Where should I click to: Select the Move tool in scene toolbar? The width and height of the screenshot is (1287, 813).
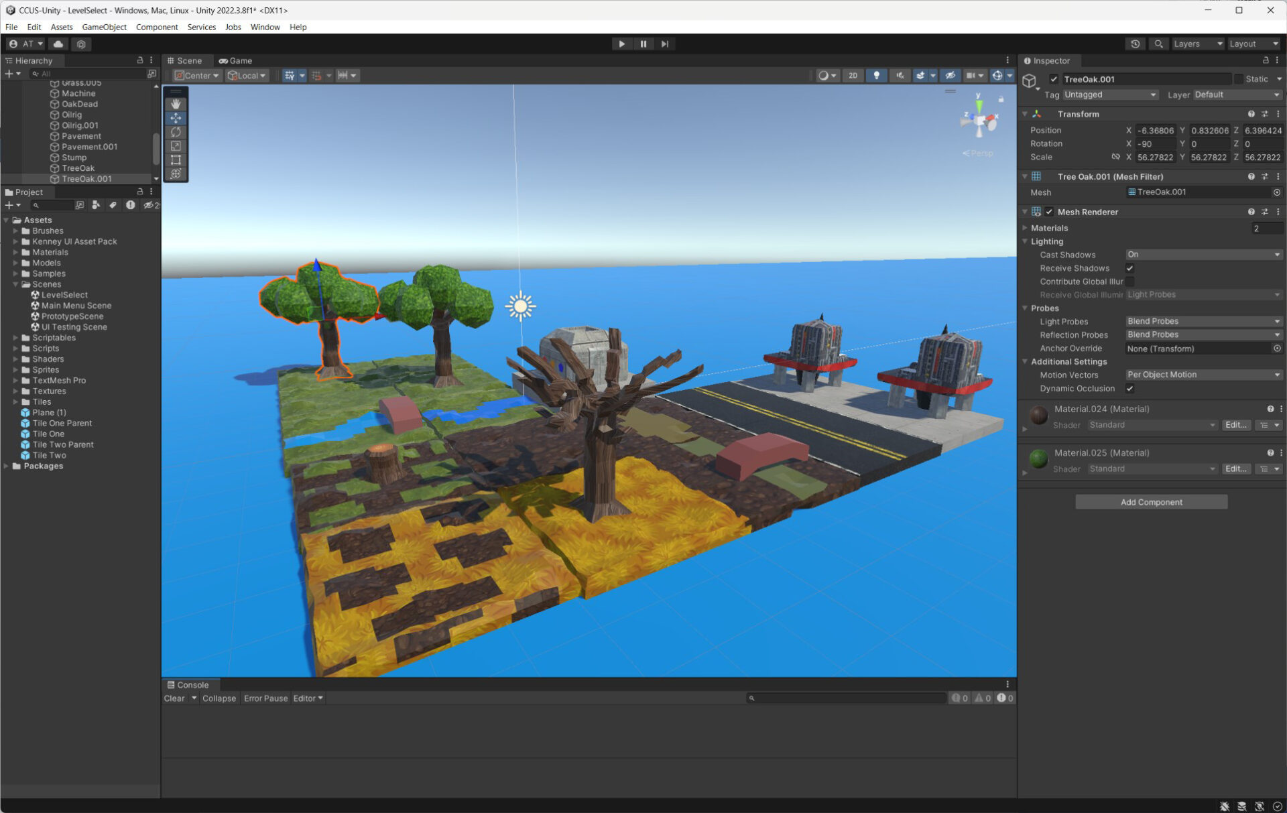point(176,118)
